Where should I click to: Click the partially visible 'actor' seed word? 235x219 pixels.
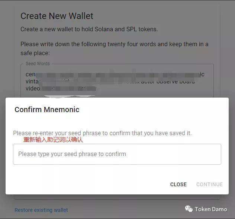pyautogui.click(x=148, y=82)
